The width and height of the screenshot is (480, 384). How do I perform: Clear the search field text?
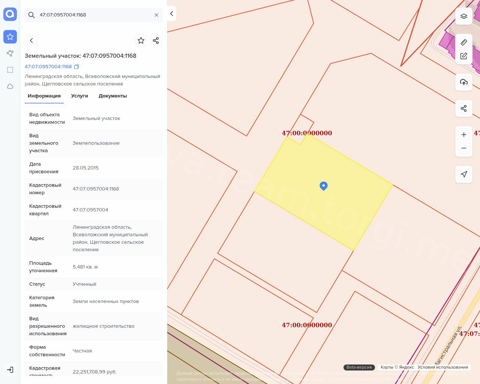tap(156, 15)
